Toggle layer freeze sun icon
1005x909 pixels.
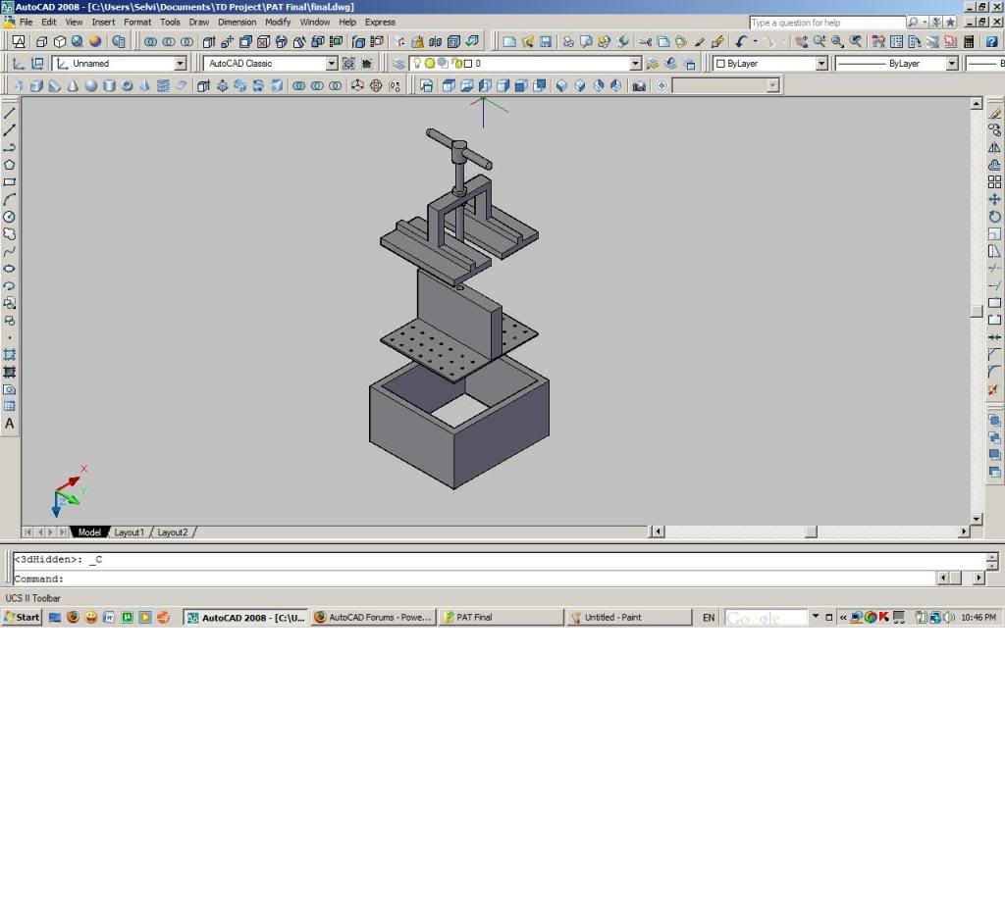click(429, 64)
